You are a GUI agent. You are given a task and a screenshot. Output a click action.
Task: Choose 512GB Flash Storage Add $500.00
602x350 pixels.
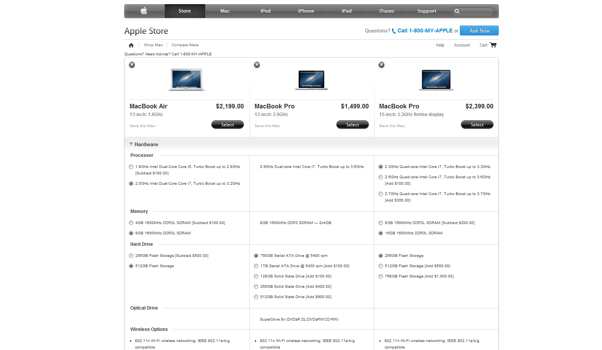tap(381, 266)
